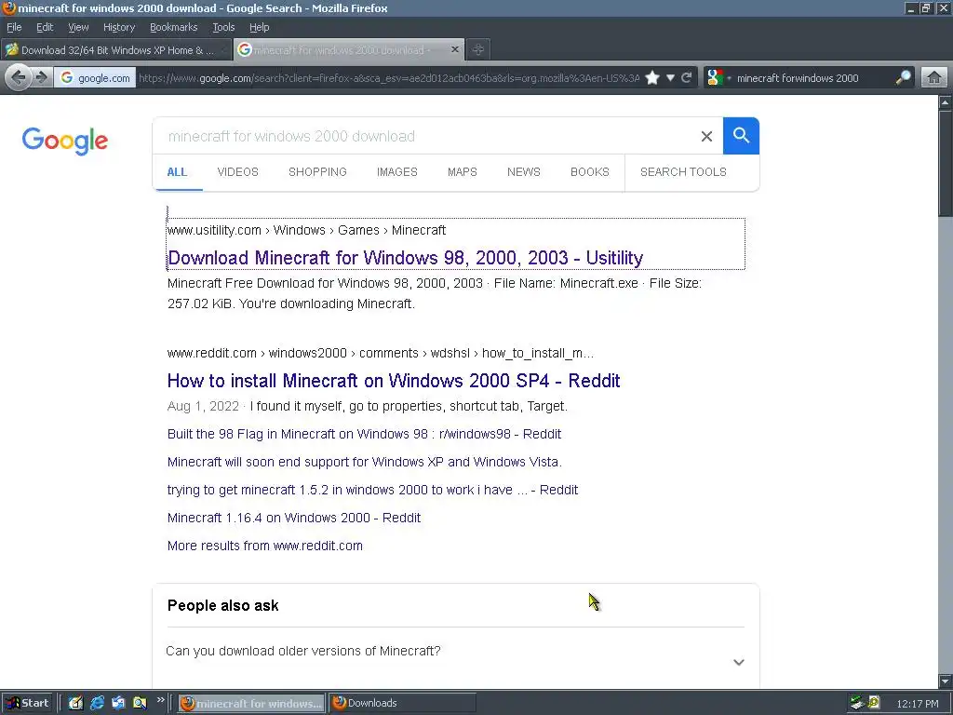Open the Edit menu
The width and height of the screenshot is (953, 715).
click(45, 27)
